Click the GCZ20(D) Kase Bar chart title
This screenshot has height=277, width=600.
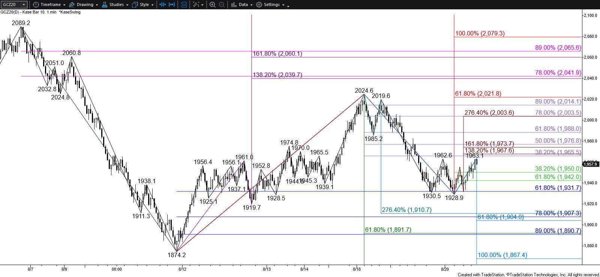click(x=28, y=12)
